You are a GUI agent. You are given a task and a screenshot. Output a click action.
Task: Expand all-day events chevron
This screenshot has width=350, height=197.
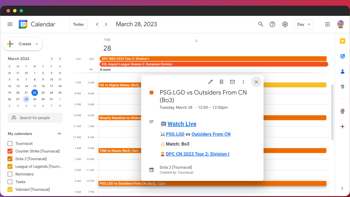pyautogui.click(x=91, y=69)
